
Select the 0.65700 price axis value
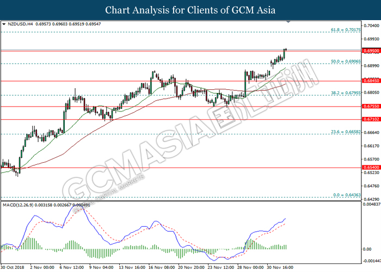tap(371, 159)
